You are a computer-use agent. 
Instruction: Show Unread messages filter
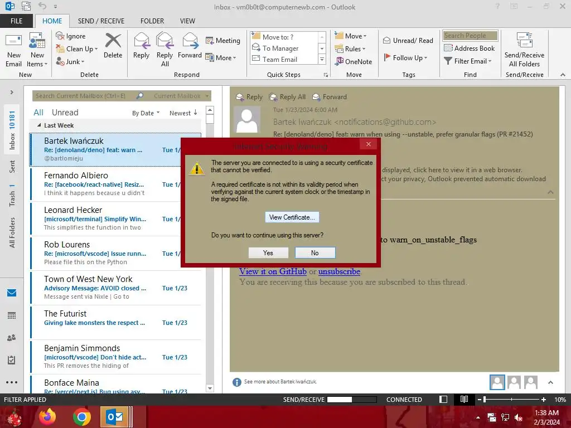(65, 113)
